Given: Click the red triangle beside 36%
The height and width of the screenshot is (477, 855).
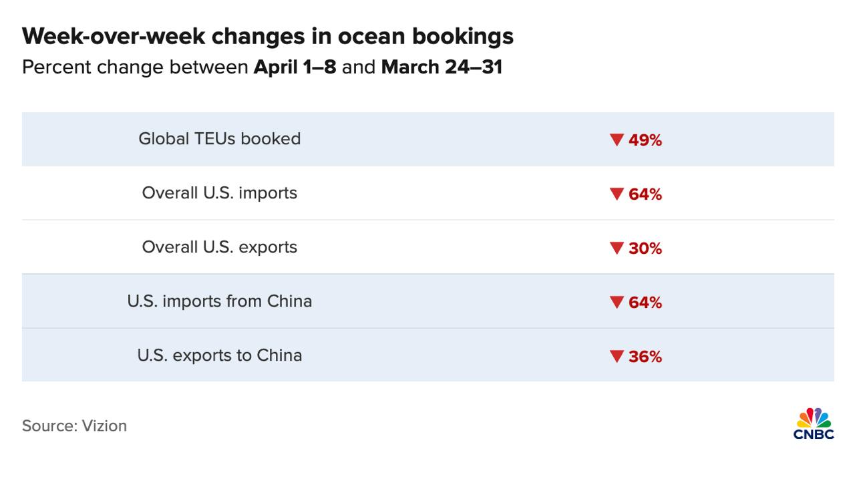Looking at the screenshot, I should click(x=616, y=356).
